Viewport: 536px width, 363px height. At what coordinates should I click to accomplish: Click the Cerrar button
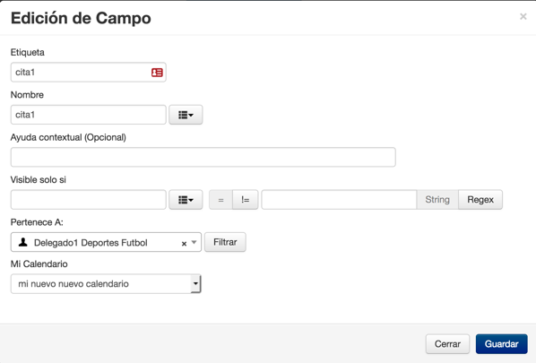click(x=447, y=344)
